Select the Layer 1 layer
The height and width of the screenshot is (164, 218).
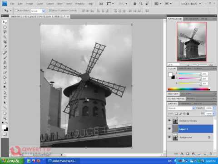point(193,129)
